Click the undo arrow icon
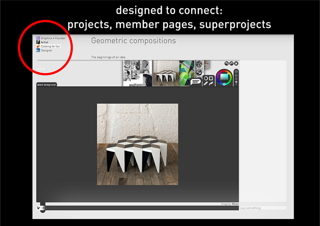The height and width of the screenshot is (226, 320). [x=226, y=64]
